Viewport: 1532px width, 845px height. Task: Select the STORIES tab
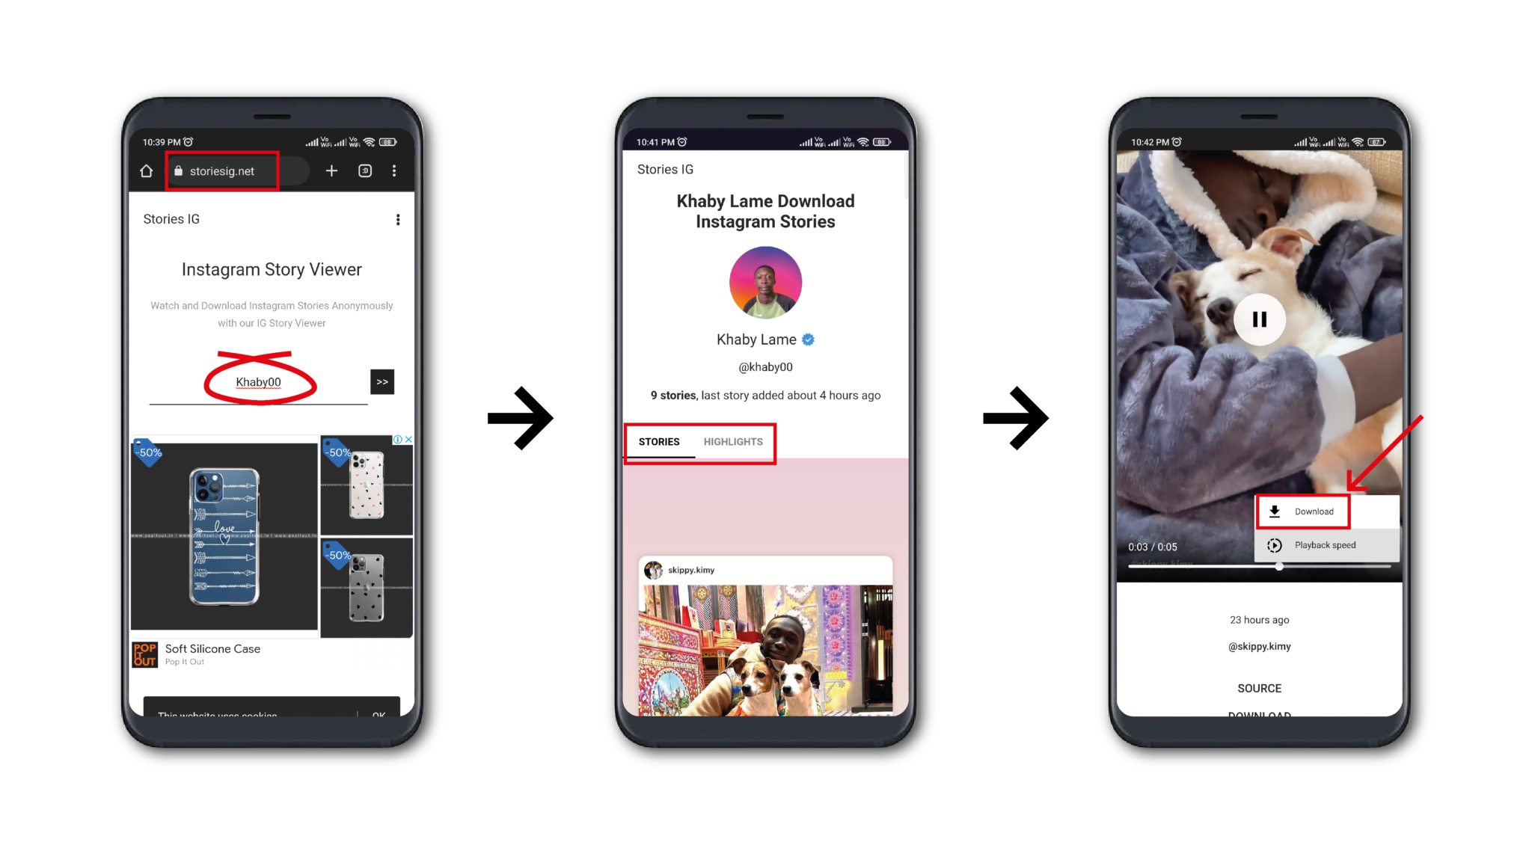click(x=659, y=441)
